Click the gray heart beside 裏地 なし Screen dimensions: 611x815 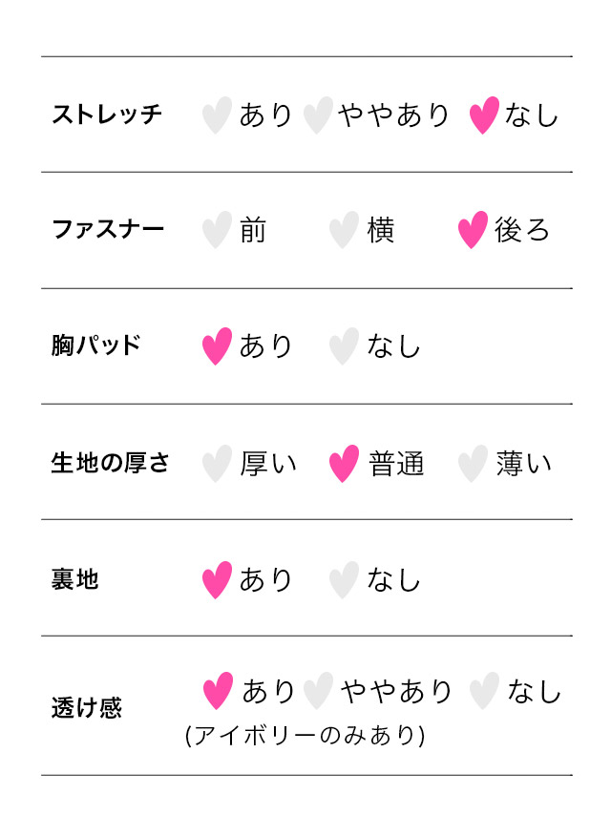[344, 580]
